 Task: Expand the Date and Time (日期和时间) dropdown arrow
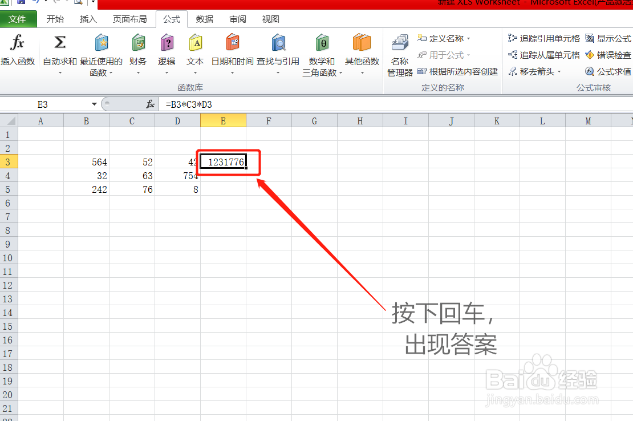(x=233, y=73)
